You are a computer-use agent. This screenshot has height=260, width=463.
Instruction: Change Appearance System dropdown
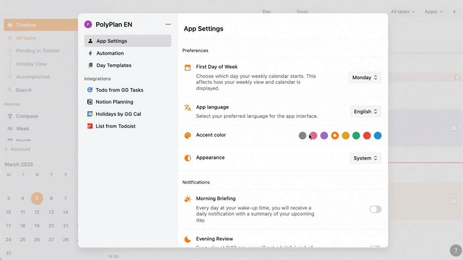coord(365,158)
